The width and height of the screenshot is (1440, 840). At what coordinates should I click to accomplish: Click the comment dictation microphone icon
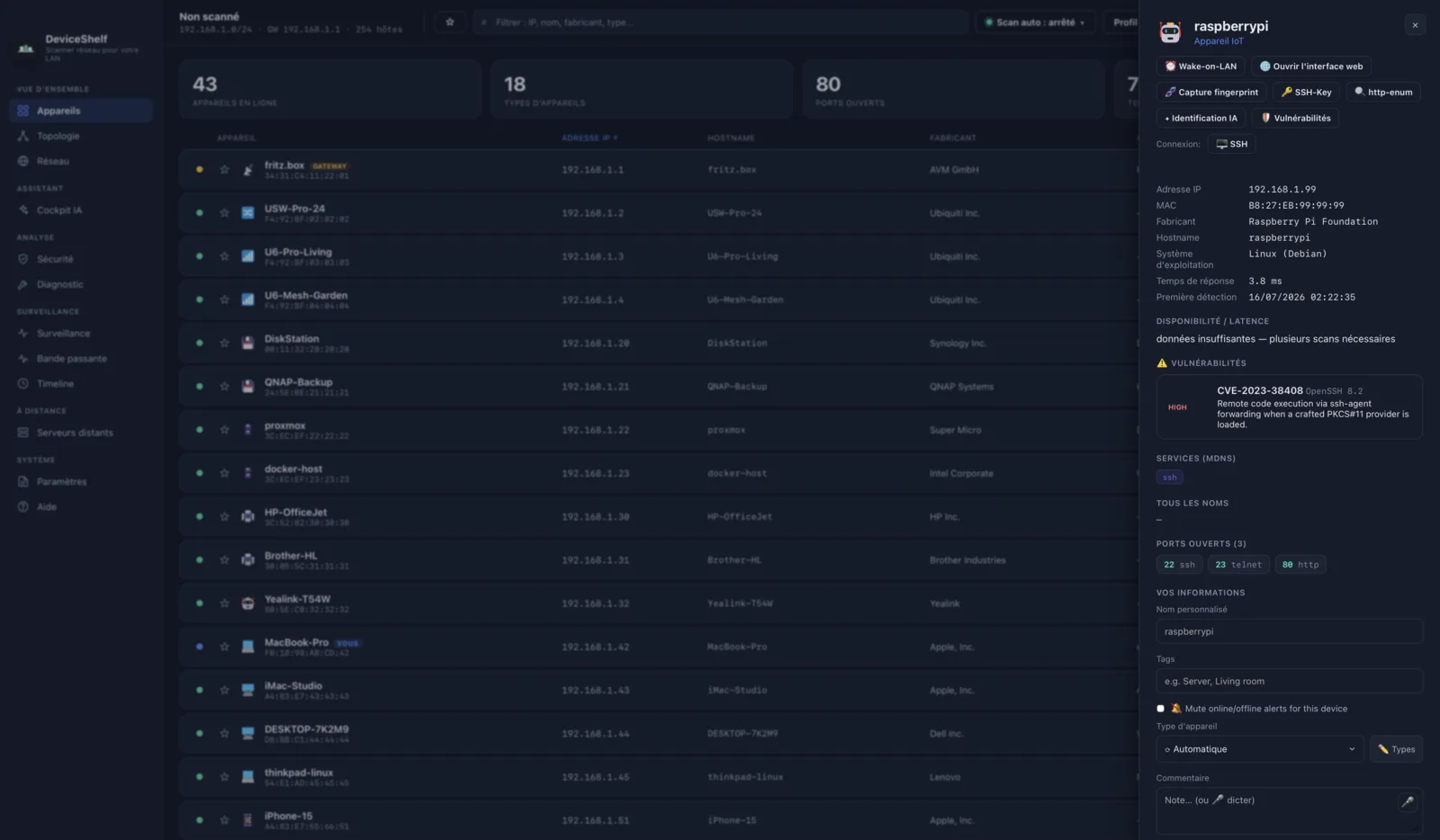[x=1408, y=801]
